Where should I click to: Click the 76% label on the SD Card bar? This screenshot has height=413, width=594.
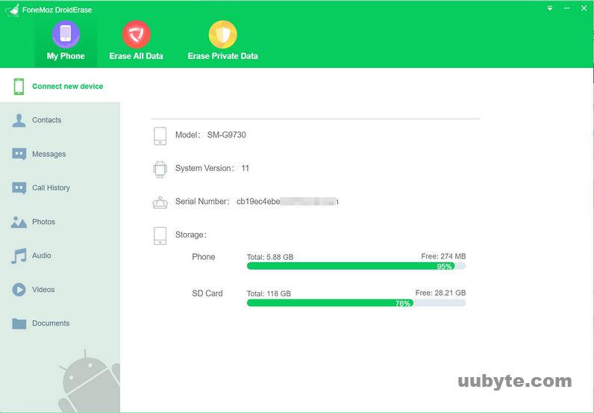point(402,303)
